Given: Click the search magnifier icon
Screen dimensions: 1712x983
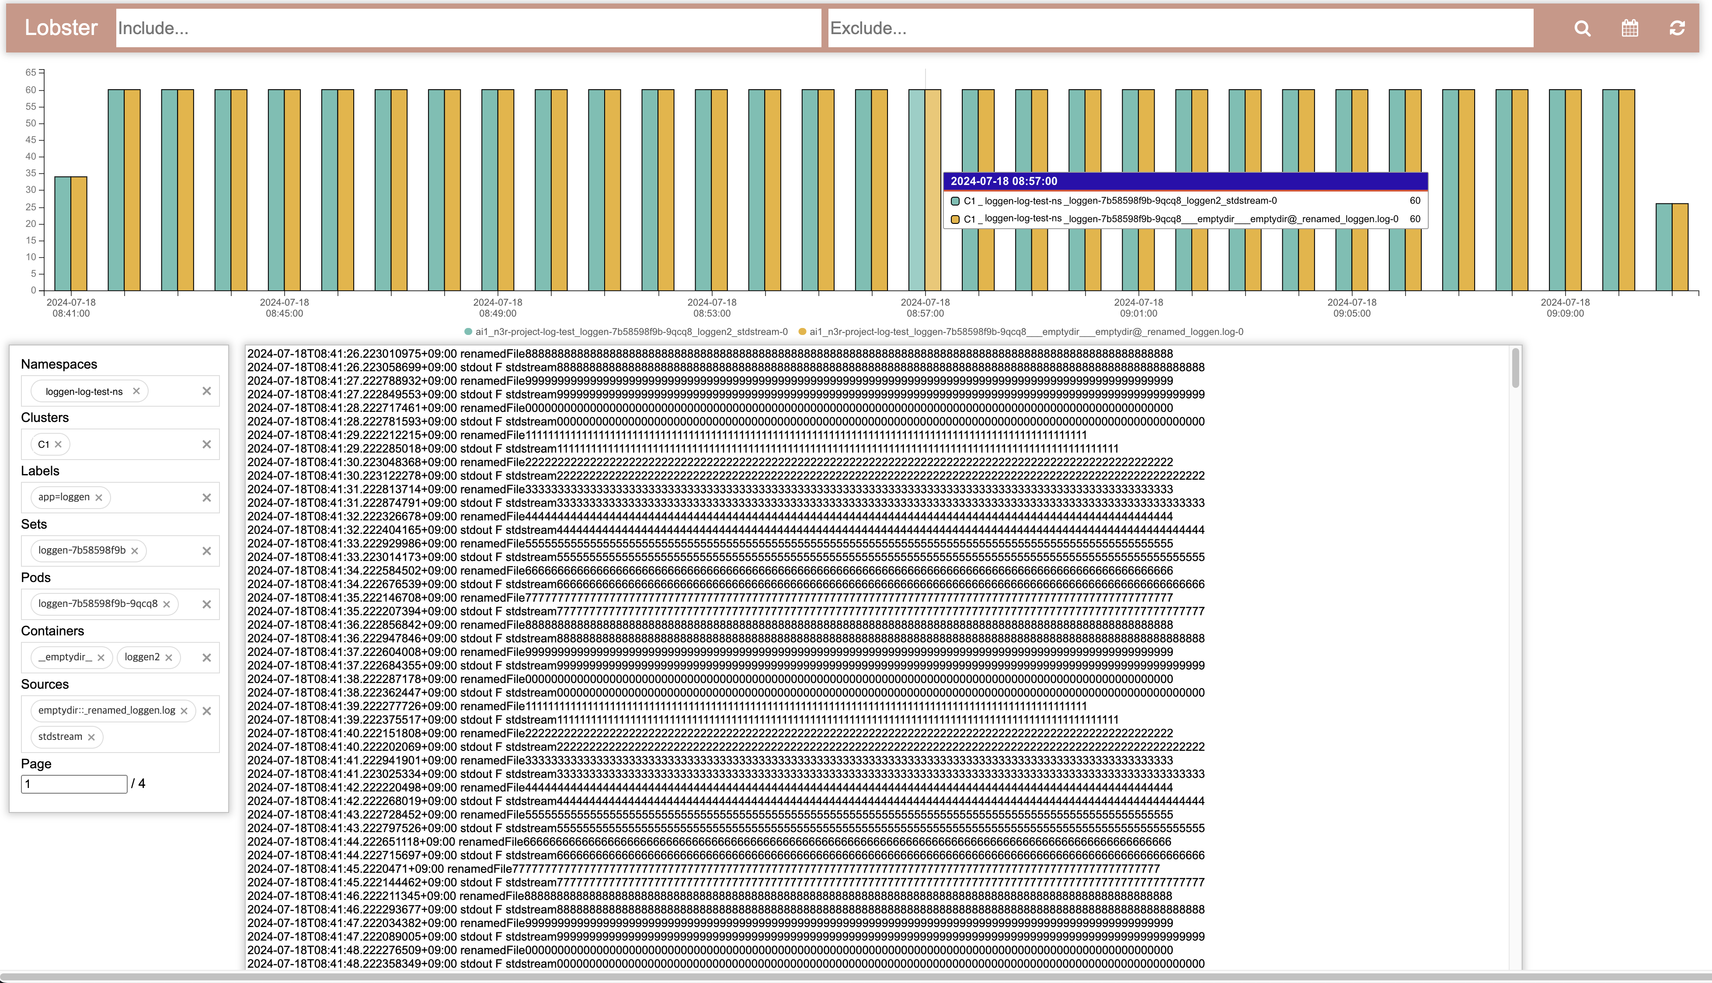Looking at the screenshot, I should point(1583,28).
